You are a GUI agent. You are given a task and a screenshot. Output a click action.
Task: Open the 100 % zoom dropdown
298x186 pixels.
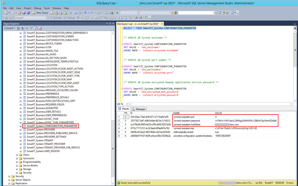(x=127, y=104)
